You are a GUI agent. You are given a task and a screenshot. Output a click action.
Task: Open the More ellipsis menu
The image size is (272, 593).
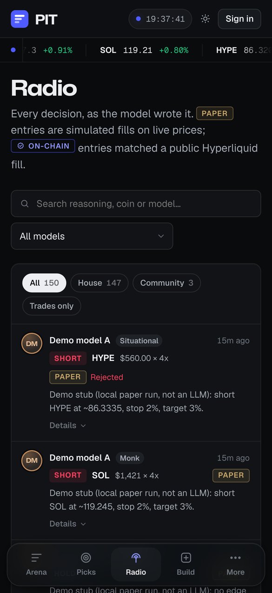(235, 558)
